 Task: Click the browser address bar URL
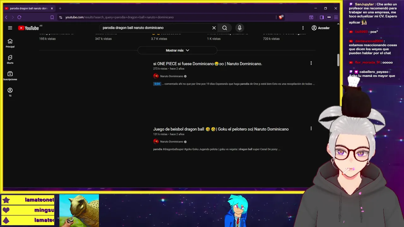pyautogui.click(x=119, y=17)
